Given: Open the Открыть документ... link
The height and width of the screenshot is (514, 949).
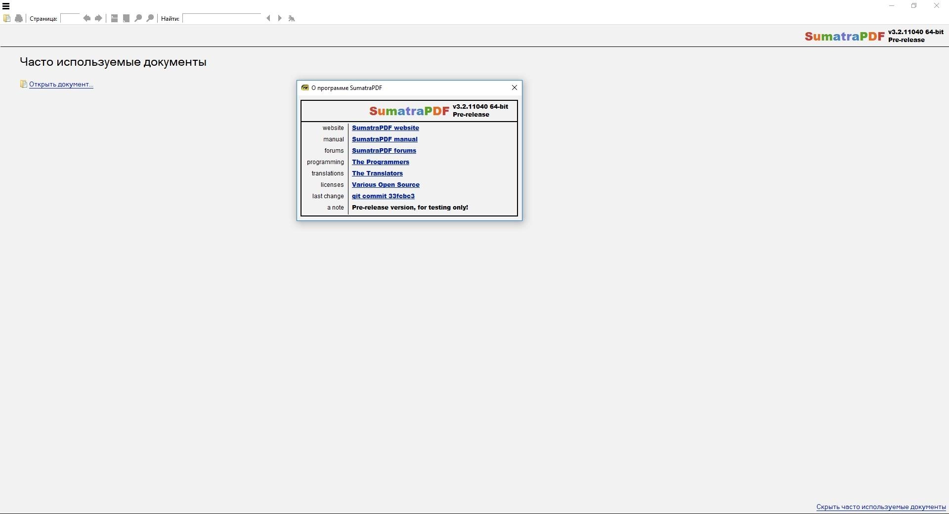Looking at the screenshot, I should click(x=61, y=84).
